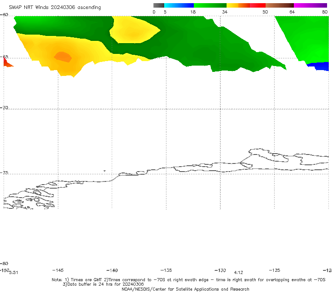The image size is (332, 292).
Task: Click the green segment of the color bar
Action: [x=210, y=5]
